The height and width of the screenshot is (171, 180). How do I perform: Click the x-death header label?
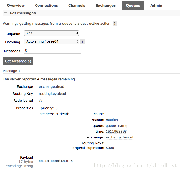pos(63,114)
